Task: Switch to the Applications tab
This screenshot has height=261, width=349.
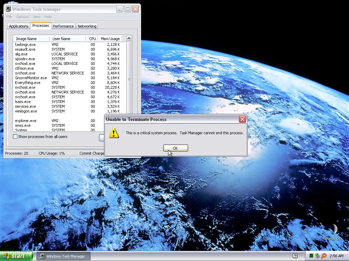Action: [19, 26]
